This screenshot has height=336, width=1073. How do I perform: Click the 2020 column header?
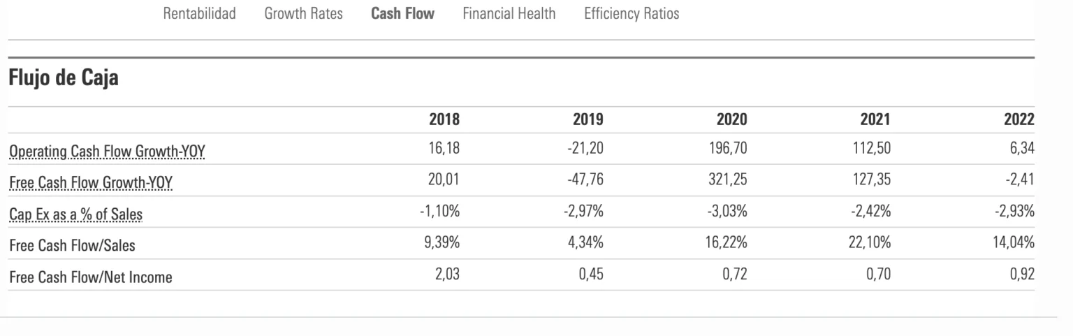pos(731,119)
